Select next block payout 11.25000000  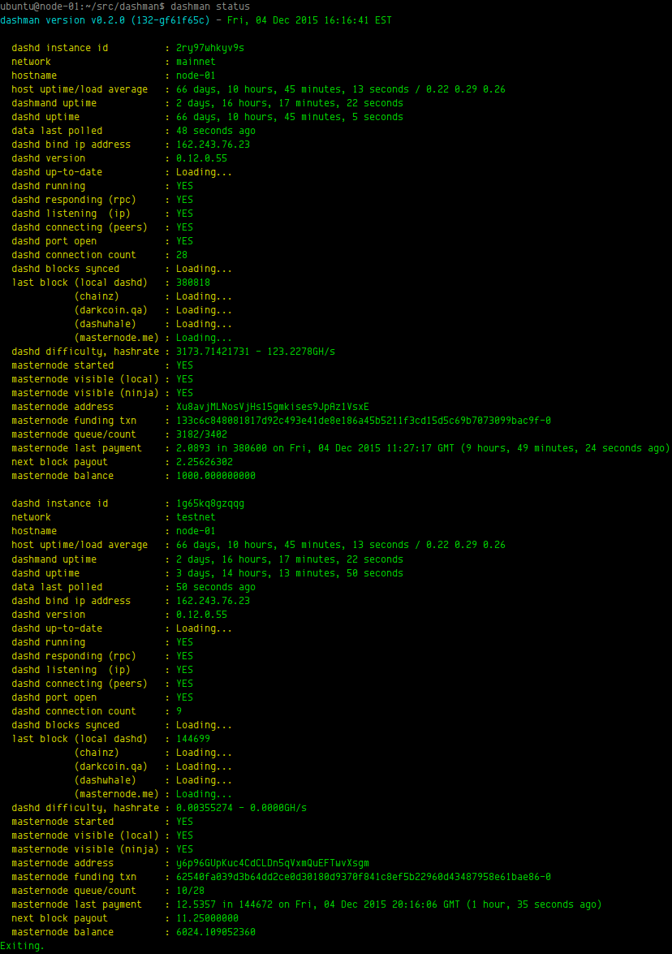(208, 918)
